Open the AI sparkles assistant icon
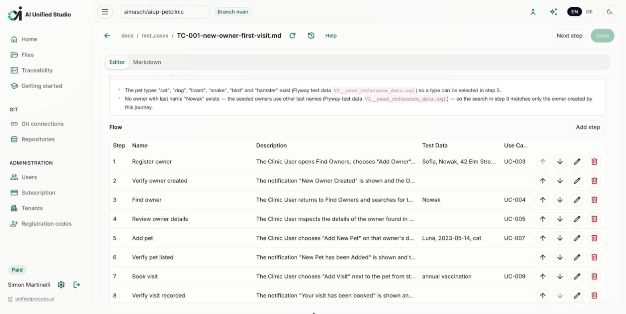This screenshot has width=626, height=314. point(554,12)
